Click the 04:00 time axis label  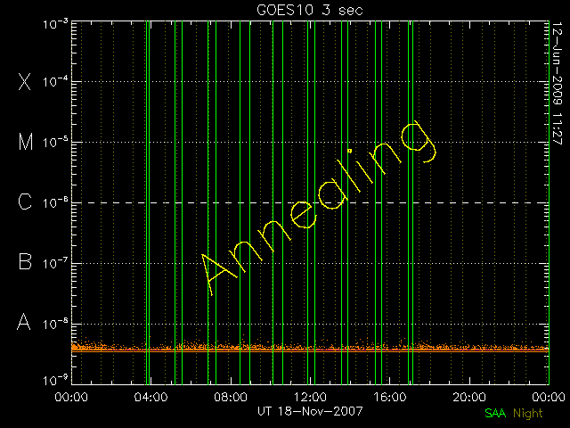coord(151,396)
